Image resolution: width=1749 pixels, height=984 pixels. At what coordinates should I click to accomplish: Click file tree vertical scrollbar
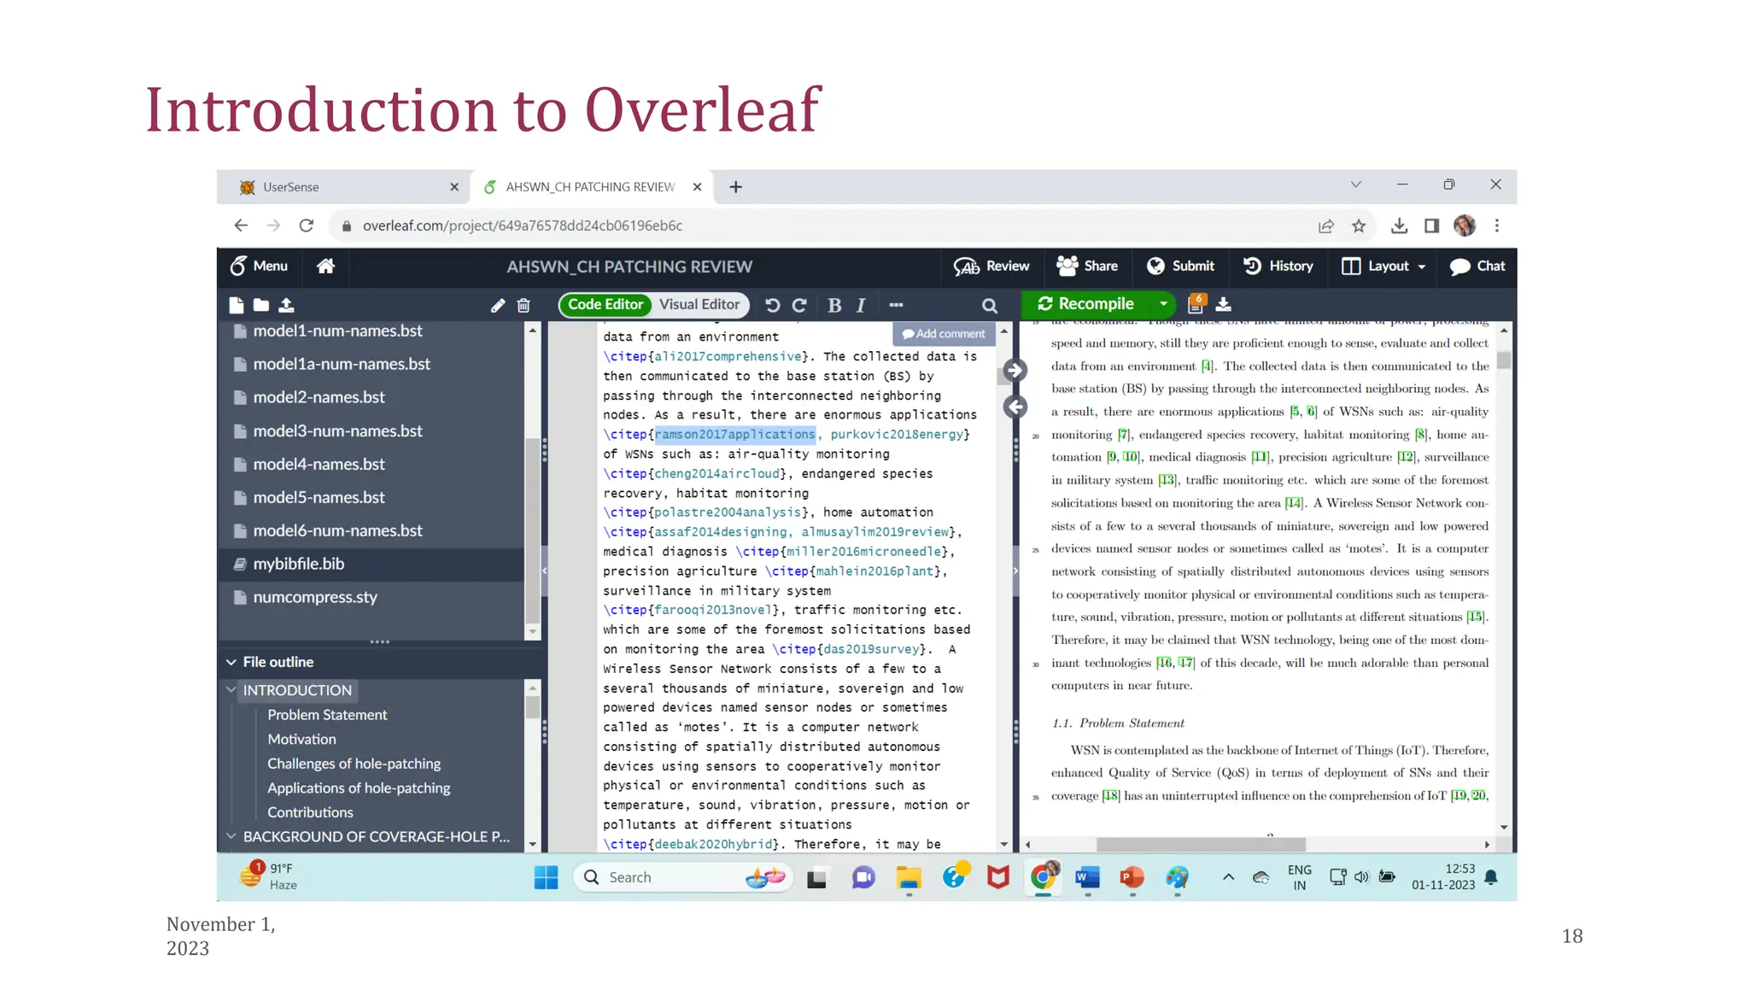[x=533, y=530]
